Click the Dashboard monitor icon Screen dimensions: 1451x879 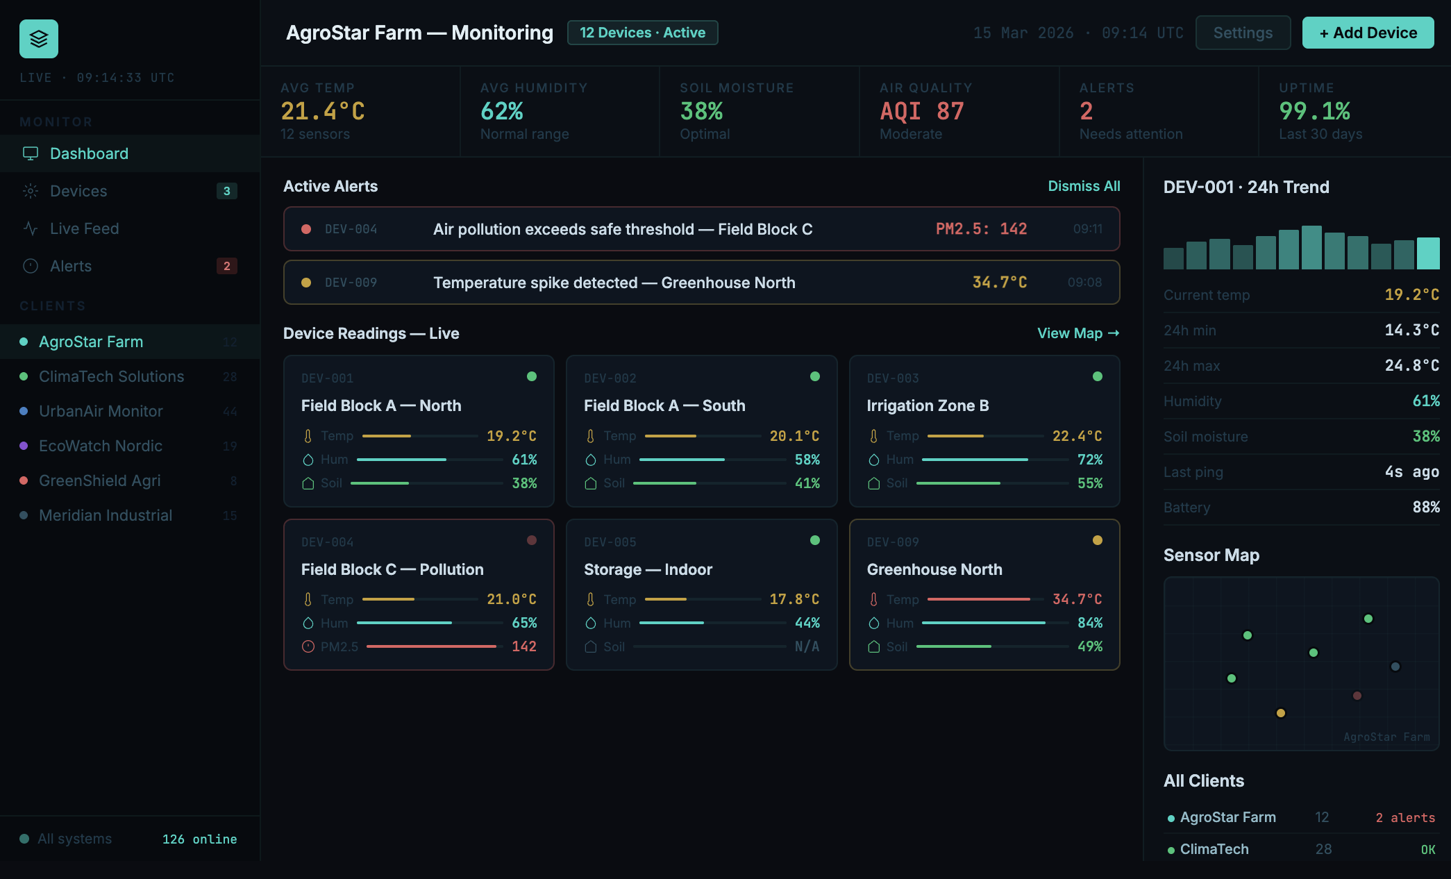31,153
